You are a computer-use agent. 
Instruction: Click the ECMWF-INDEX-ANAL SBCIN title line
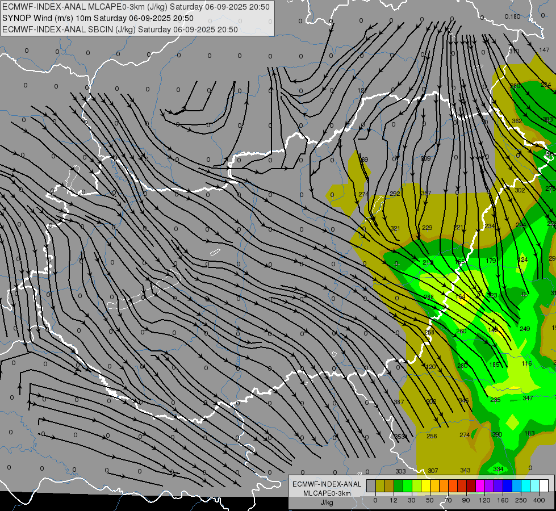(x=120, y=30)
